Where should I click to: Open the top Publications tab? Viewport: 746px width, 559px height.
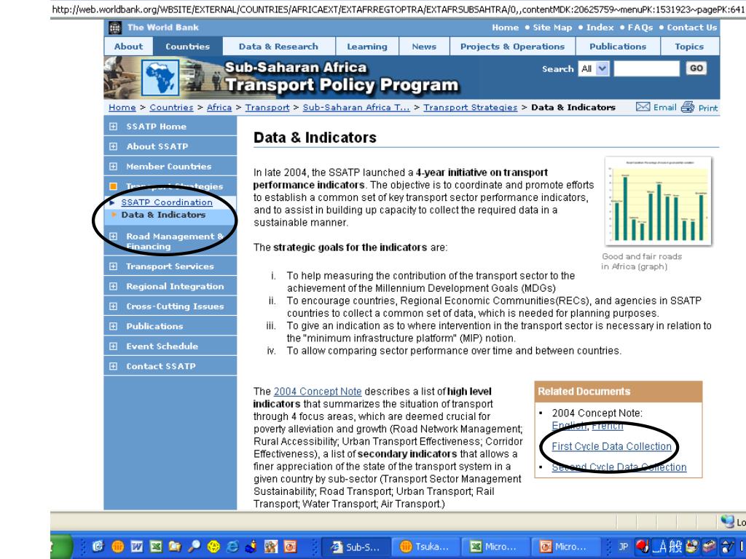click(x=618, y=47)
